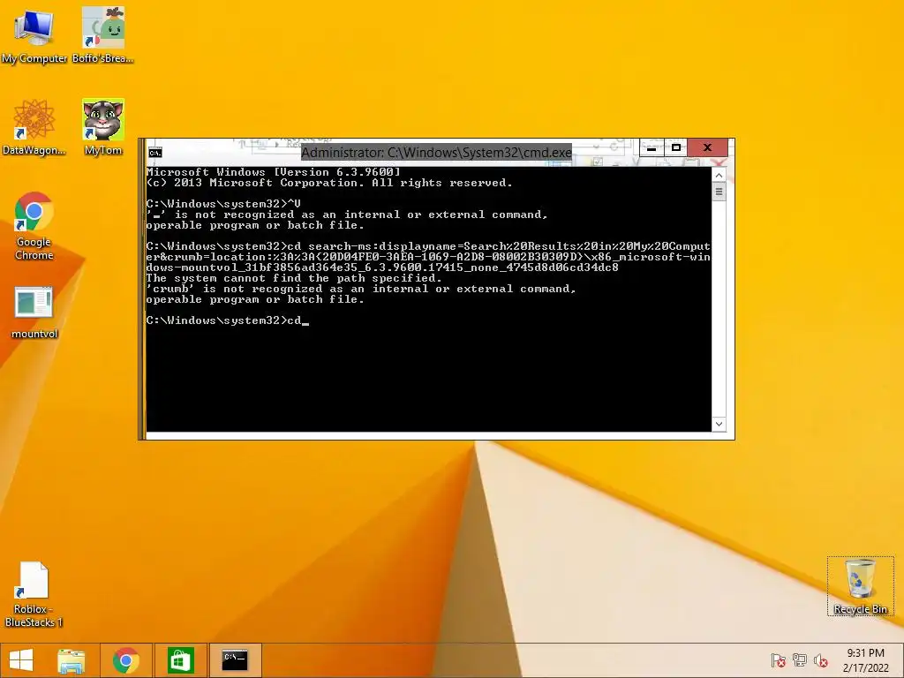The width and height of the screenshot is (904, 678).
Task: Click the Administrator cmd.exe title bar text
Action: click(436, 153)
